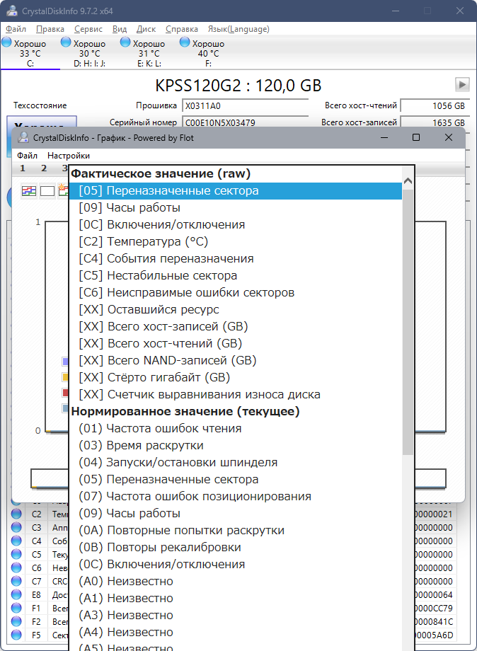477x651 pixels.
Task: Open the Диск menu
Action: [146, 29]
